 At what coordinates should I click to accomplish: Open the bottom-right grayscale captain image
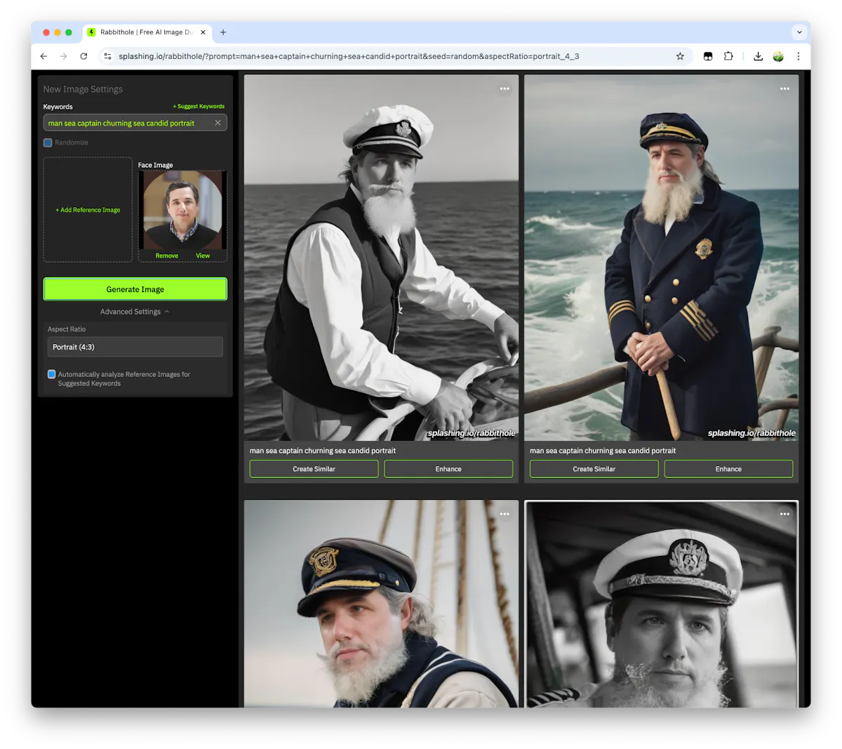pos(661,604)
